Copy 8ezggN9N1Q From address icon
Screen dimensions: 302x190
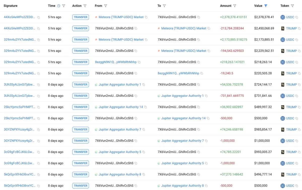139,62
